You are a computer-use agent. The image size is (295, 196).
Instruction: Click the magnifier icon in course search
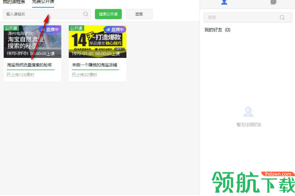[x=86, y=14]
